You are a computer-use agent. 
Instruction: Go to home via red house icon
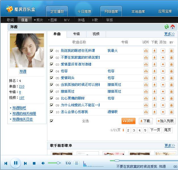pos(172,27)
